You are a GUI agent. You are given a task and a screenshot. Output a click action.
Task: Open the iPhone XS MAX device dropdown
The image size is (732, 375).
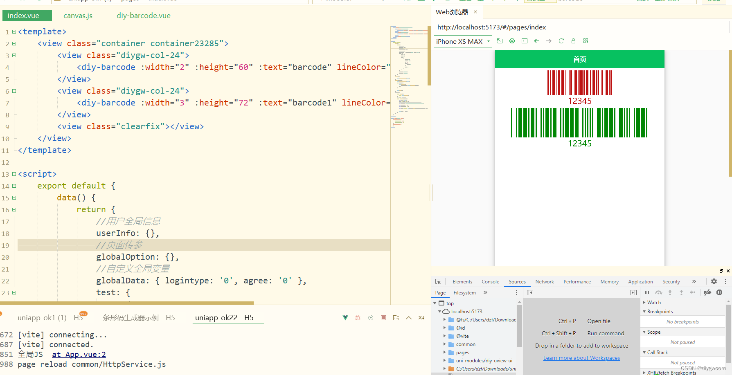[463, 41]
